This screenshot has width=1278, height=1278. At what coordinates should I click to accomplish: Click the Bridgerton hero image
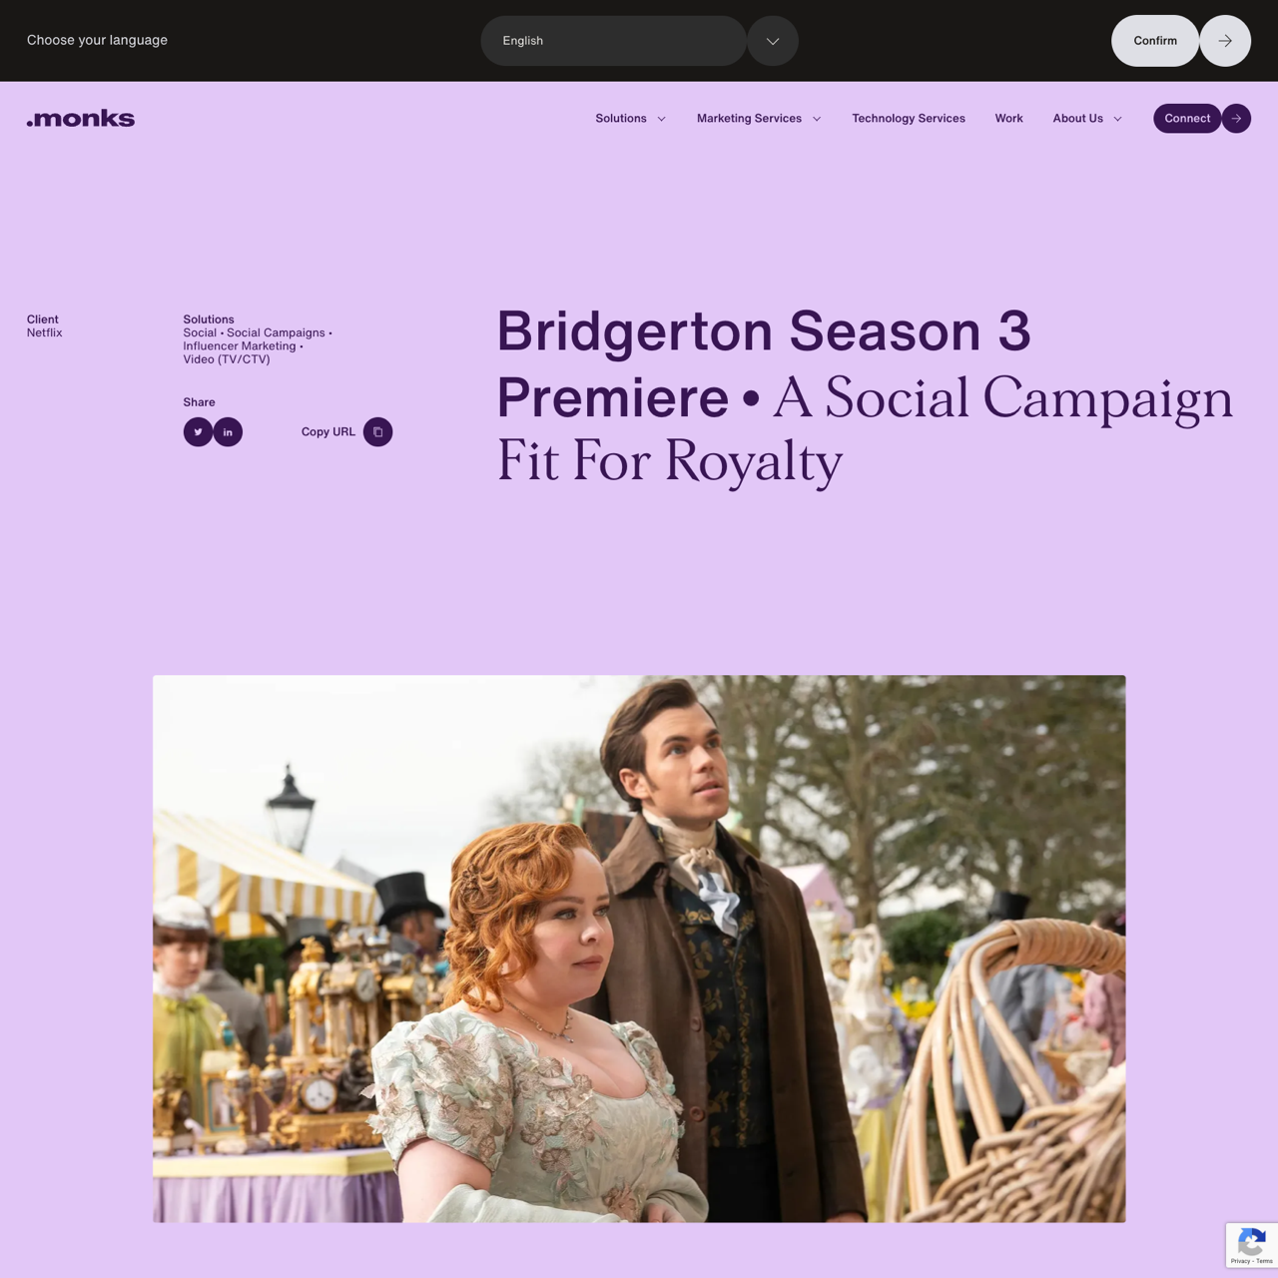coord(639,949)
